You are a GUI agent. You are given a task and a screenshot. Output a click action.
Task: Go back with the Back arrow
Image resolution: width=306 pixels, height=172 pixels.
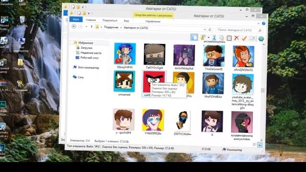pyautogui.click(x=74, y=26)
